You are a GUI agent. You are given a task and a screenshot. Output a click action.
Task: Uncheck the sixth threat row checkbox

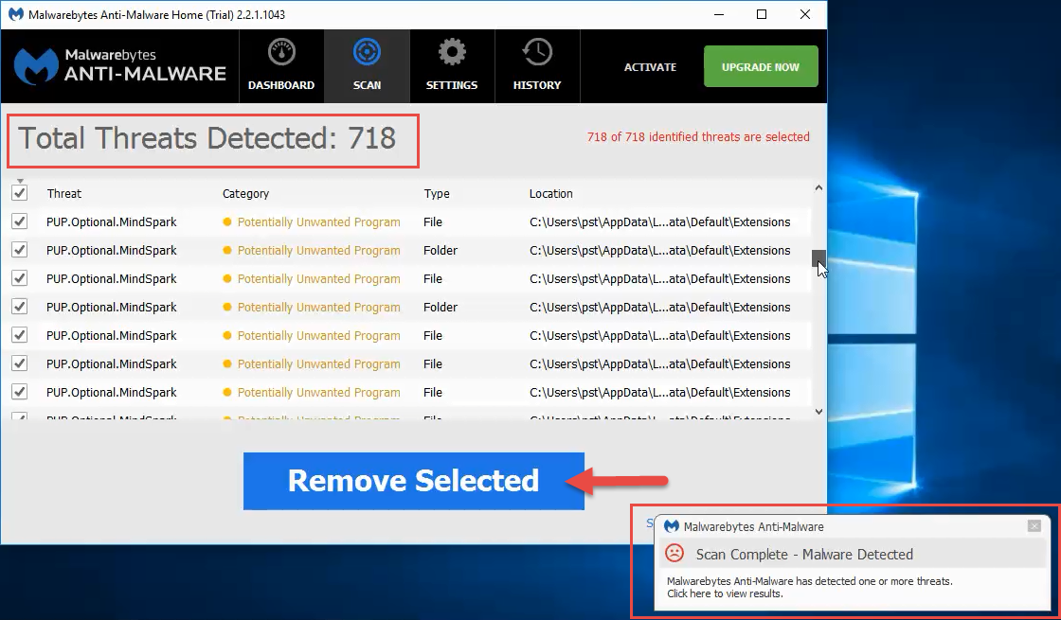pos(20,363)
